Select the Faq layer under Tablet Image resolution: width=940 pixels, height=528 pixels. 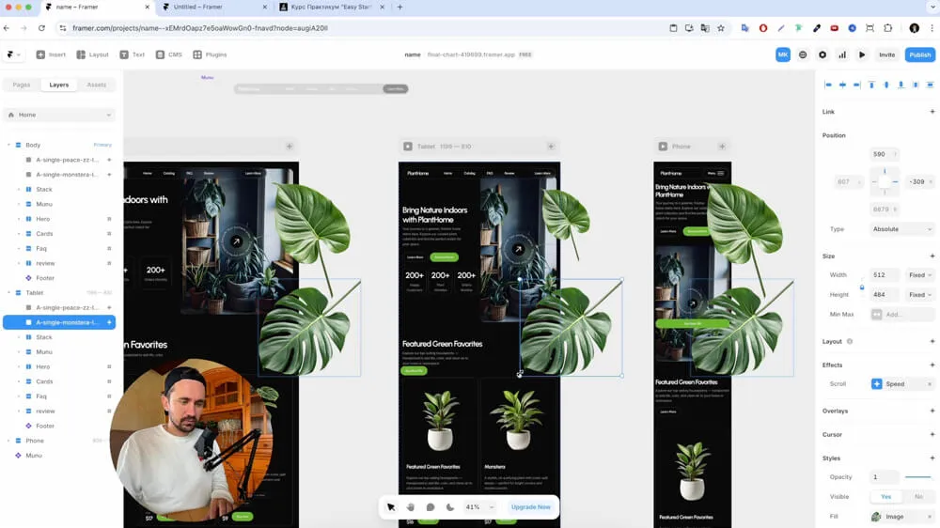point(40,396)
